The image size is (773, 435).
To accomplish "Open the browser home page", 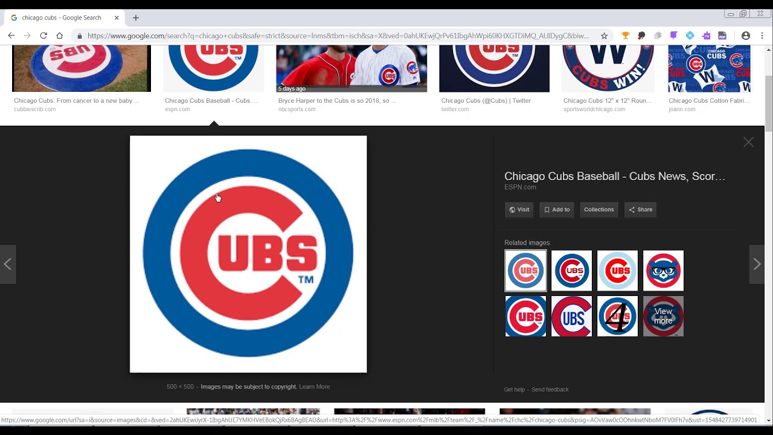I will point(59,36).
